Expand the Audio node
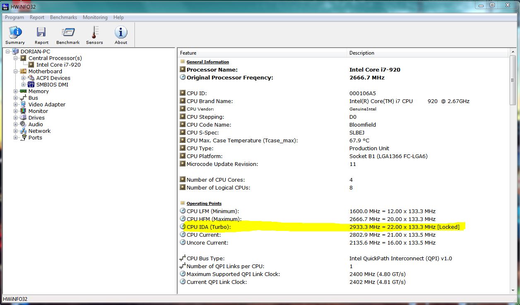The height and width of the screenshot is (305, 520). pos(15,124)
